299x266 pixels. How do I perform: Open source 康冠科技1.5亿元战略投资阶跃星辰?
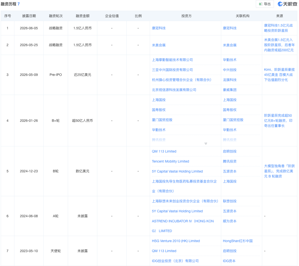coord(278,28)
